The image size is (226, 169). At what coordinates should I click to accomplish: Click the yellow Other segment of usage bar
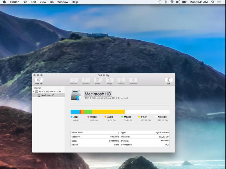click(x=108, y=112)
